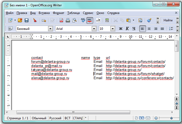Screen dimensions: 182x124
Task: Open the Arial font name dropdown
Action: pyautogui.click(x=94, y=29)
